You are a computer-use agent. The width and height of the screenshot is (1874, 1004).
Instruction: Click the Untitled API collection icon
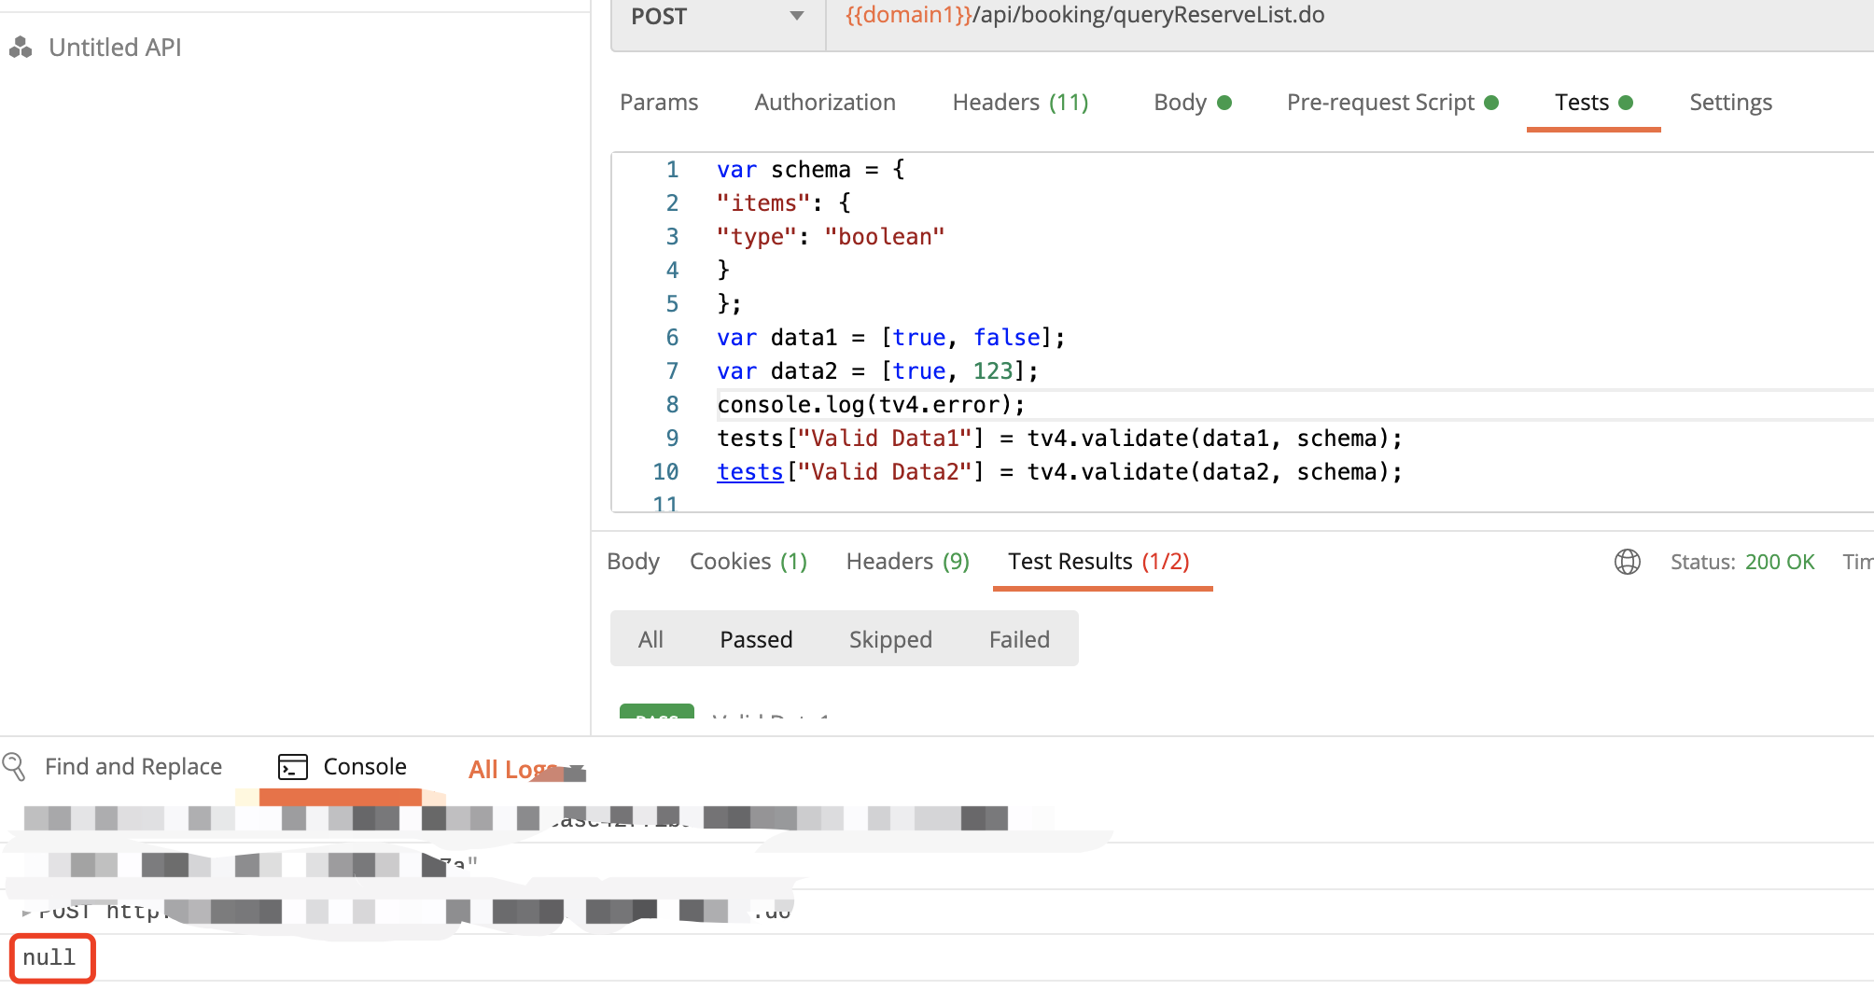(x=20, y=47)
